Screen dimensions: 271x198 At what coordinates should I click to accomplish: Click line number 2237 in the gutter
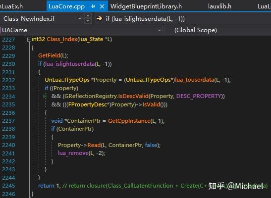click(8, 121)
